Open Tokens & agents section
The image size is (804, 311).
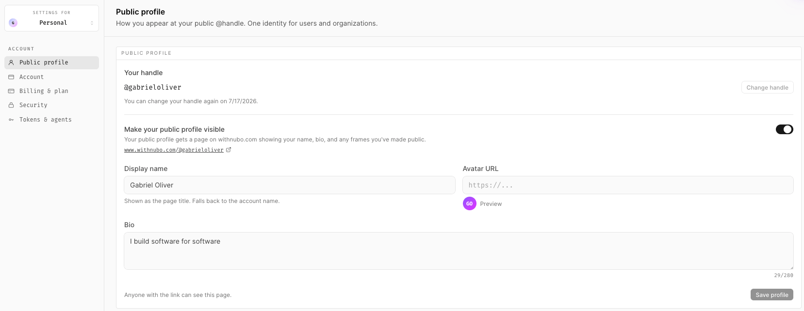(51, 120)
